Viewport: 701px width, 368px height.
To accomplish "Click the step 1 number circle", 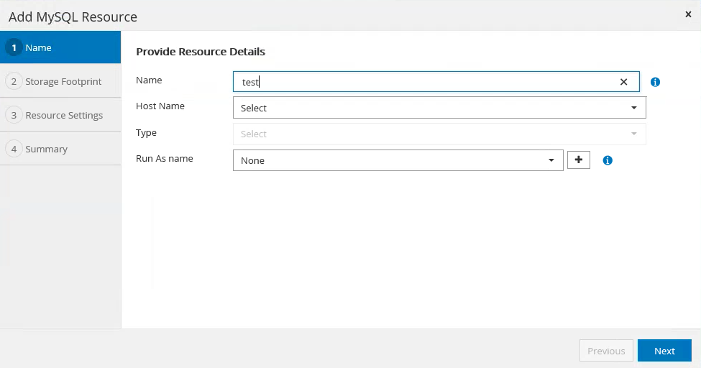I will 14,47.
